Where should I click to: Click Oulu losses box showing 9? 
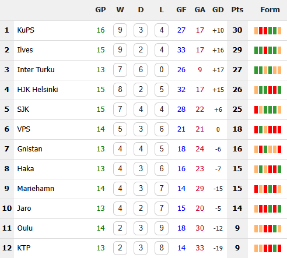click(162, 228)
